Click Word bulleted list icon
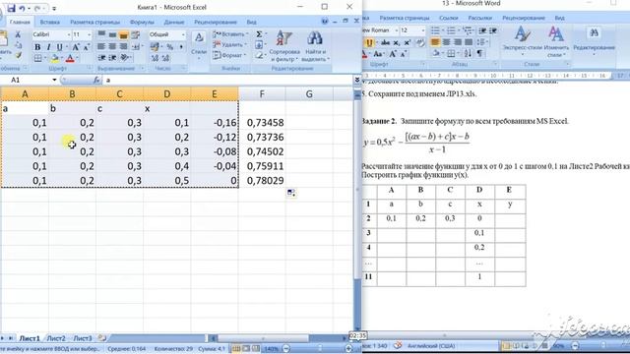Screen dimensions: 630x354 click(x=436, y=30)
